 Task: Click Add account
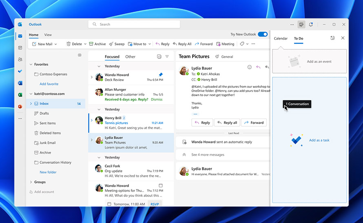[42, 192]
